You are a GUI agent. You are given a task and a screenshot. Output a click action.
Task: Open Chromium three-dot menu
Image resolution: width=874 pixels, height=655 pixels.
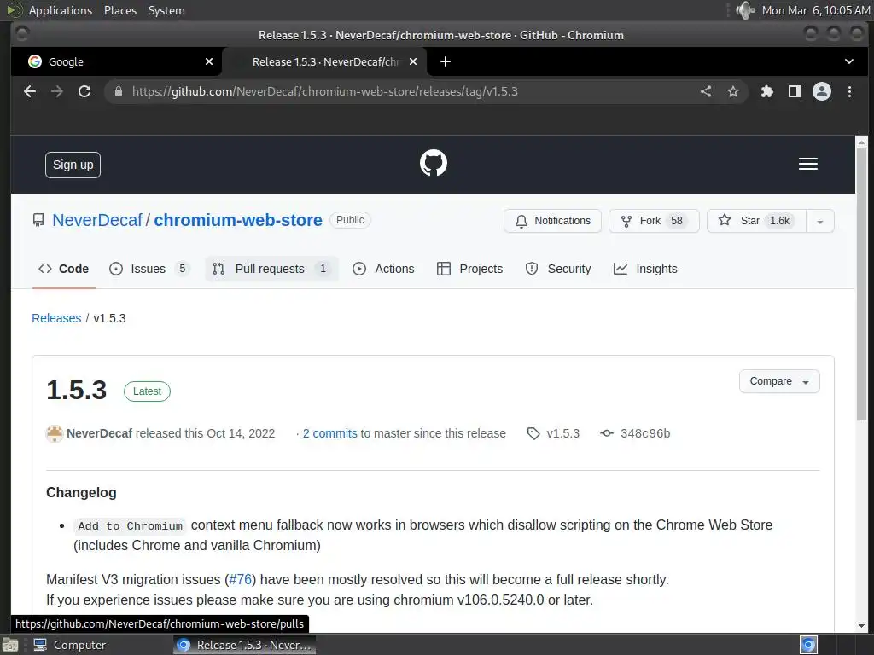pyautogui.click(x=849, y=91)
